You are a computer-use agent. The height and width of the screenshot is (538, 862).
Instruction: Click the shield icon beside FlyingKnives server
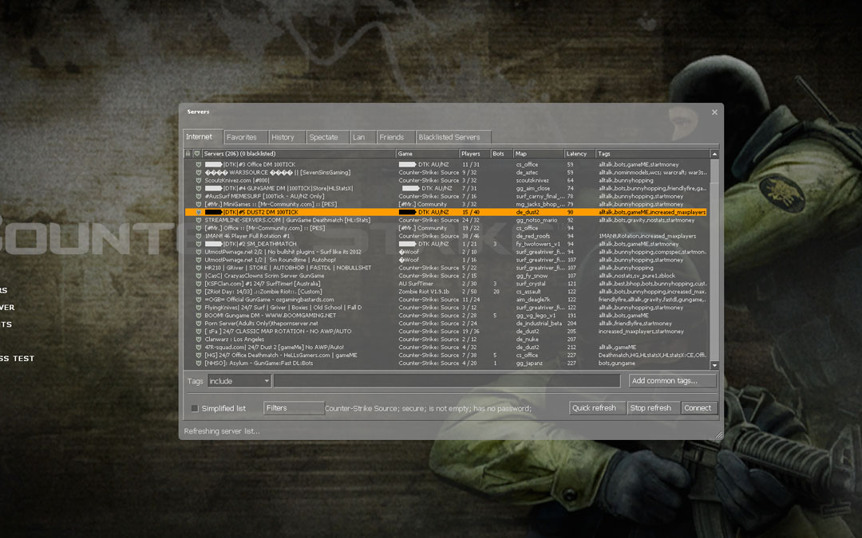click(199, 308)
